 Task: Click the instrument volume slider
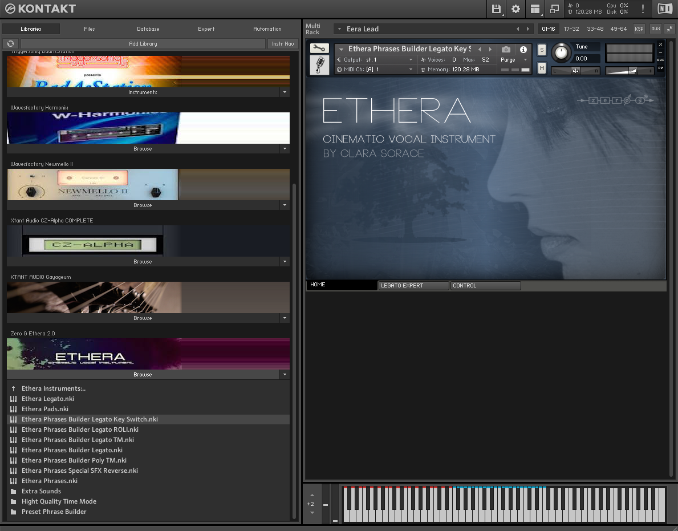[630, 71]
